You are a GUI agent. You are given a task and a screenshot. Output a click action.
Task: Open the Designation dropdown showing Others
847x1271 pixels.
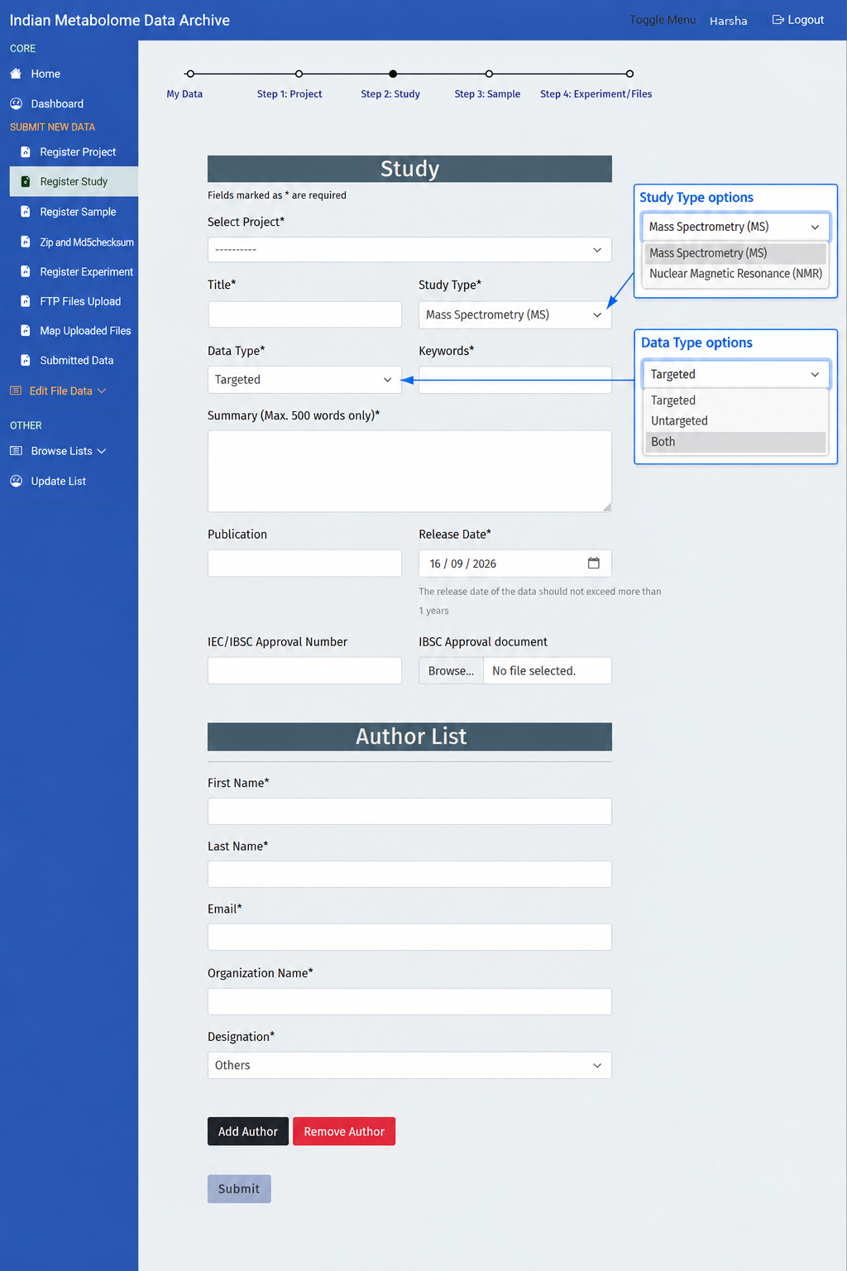tap(409, 1065)
